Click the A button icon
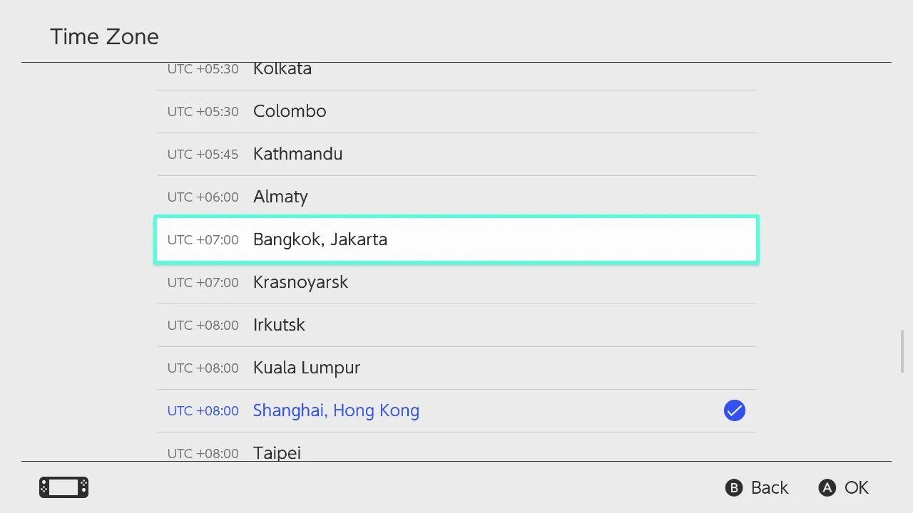Viewport: 913px width, 513px height. 827,487
